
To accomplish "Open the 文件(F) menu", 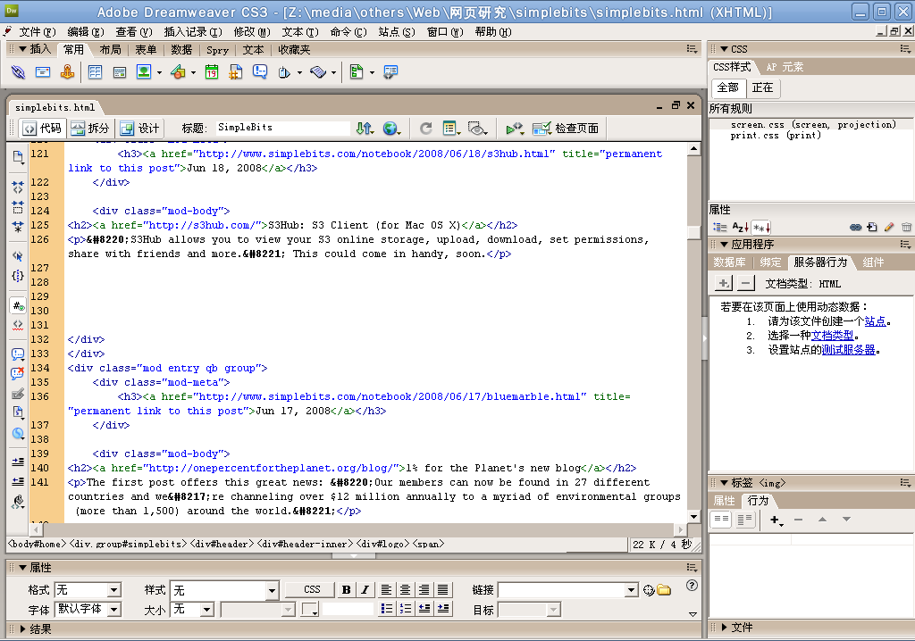I will [x=38, y=32].
